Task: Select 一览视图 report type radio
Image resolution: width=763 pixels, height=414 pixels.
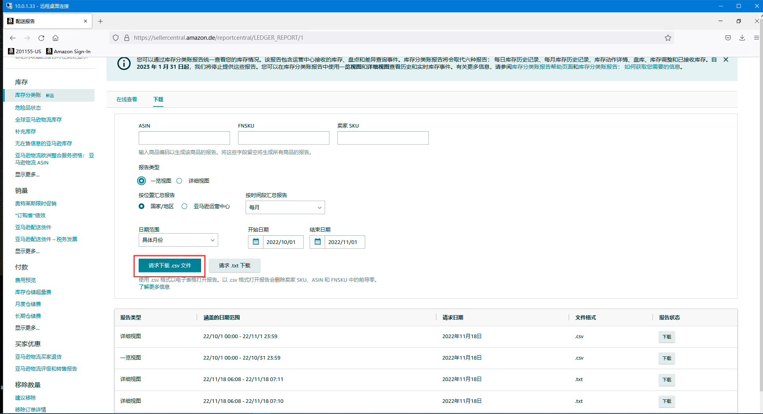Action: point(141,181)
